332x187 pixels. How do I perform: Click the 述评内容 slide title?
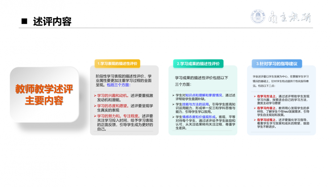click(x=52, y=22)
